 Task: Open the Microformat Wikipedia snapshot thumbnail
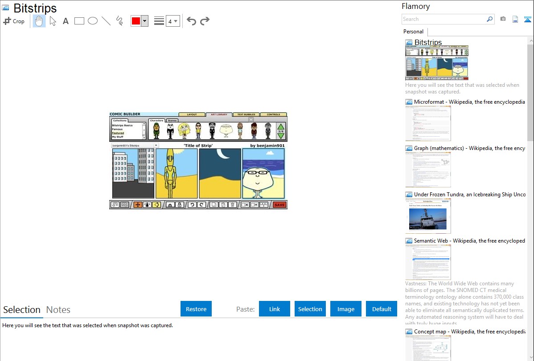428,123
